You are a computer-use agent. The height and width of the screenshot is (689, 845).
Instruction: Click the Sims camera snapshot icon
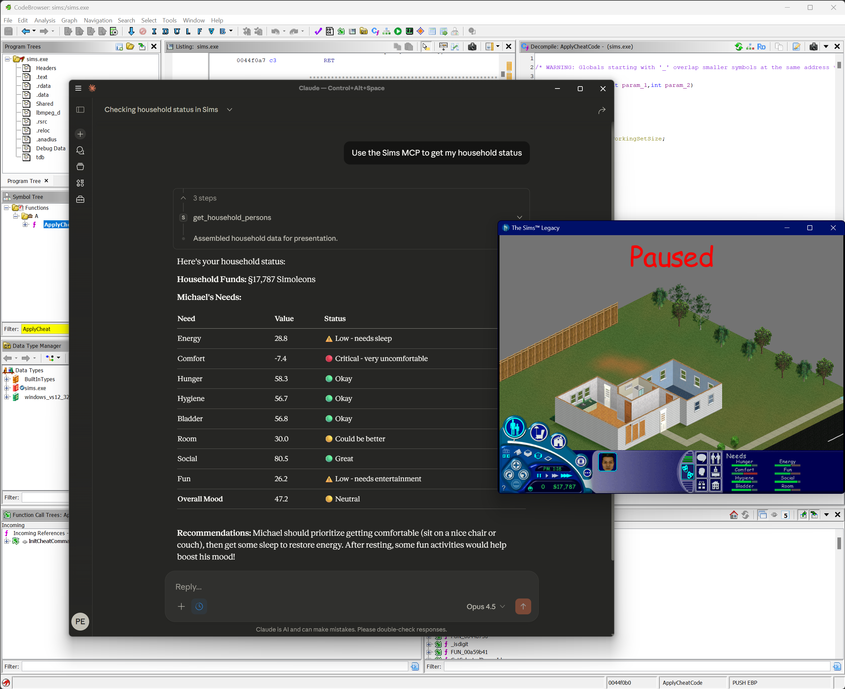click(581, 461)
